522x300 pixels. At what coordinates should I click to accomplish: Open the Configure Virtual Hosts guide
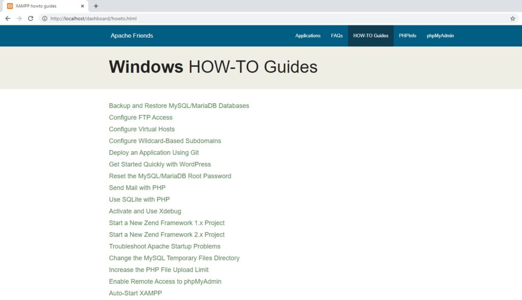pyautogui.click(x=142, y=129)
